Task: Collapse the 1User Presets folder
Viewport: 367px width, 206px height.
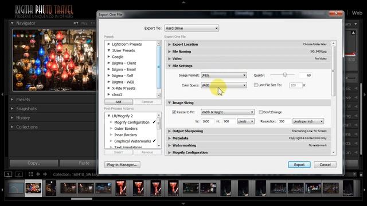Action: coord(109,50)
